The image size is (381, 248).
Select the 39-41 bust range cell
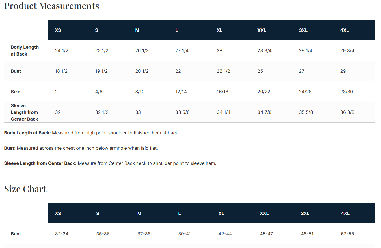185,234
